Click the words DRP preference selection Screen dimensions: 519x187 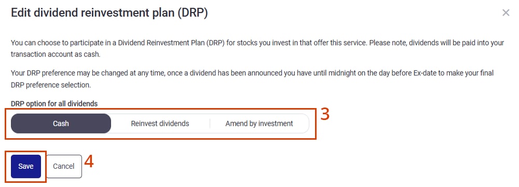(51, 85)
